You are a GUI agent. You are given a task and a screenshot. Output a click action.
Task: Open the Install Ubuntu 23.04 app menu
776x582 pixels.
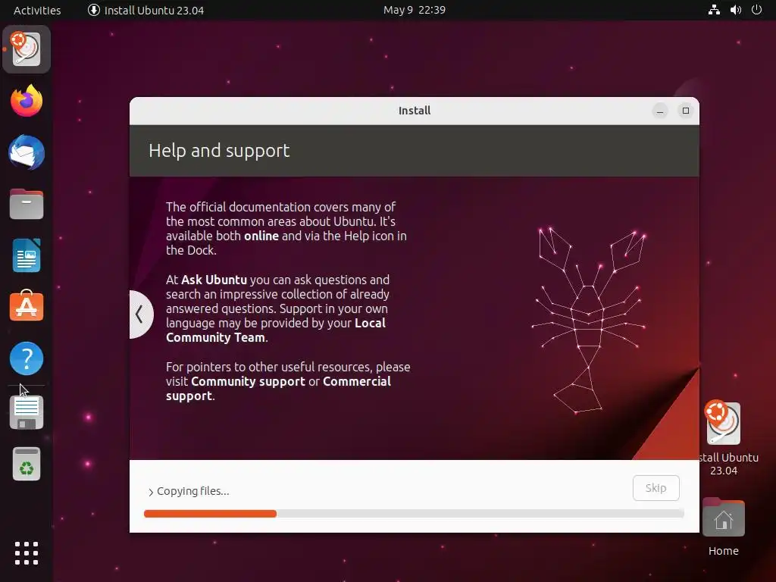click(x=146, y=10)
